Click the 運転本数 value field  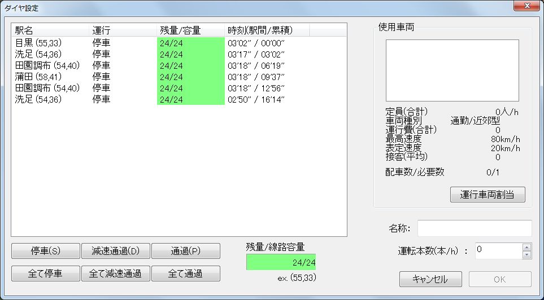point(499,251)
